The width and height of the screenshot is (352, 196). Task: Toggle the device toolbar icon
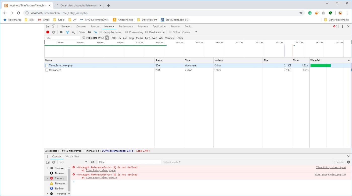[53, 26]
